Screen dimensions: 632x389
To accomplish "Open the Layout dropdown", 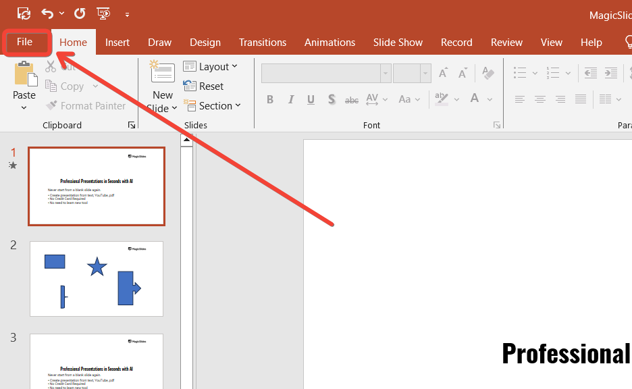I will [x=210, y=66].
